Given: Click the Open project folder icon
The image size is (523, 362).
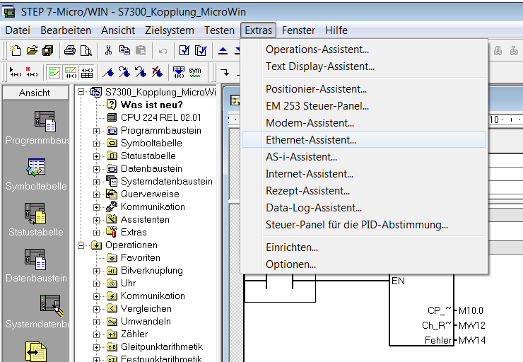Looking at the screenshot, I should tap(32, 51).
